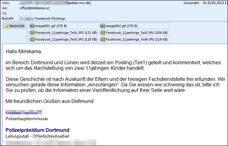Click the greeting 'Hallo Mimikama,'
Viewport: 228px width, 146px height.
pyautogui.click(x=24, y=52)
